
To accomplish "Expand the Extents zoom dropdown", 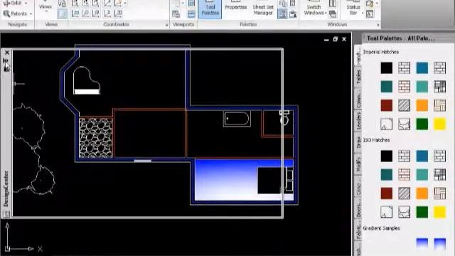I will (31, 14).
